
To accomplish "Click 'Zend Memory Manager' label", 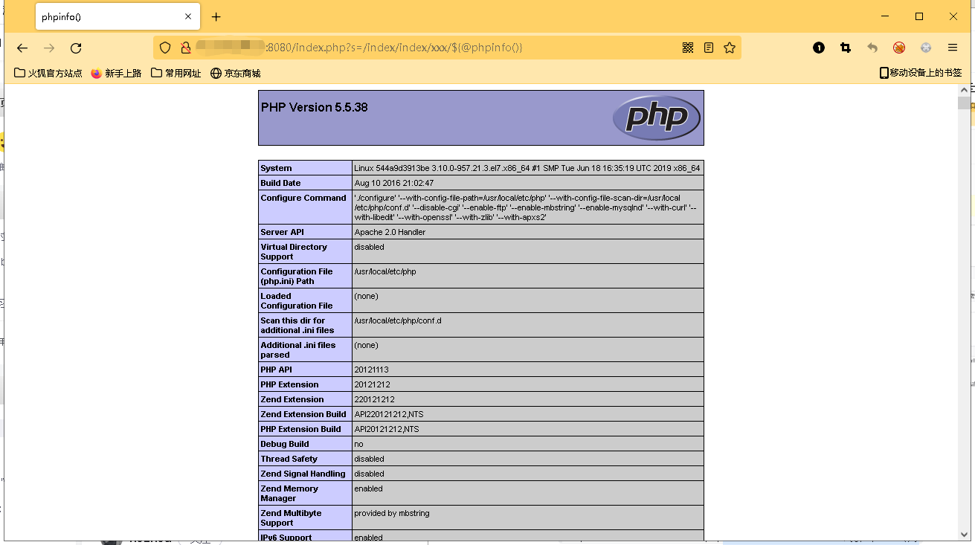I will [289, 493].
